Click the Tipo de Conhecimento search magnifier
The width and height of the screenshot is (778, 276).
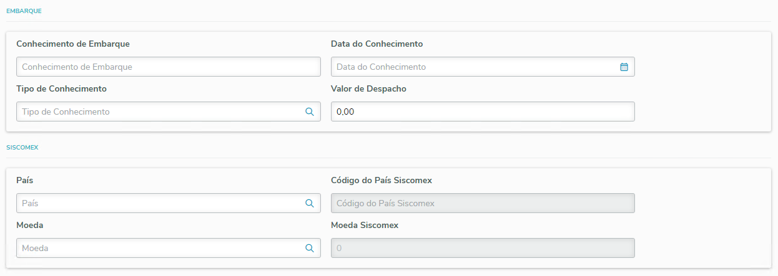pos(309,112)
